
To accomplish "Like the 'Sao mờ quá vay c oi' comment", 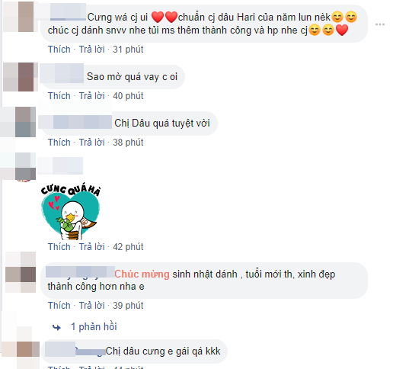I will point(59,96).
